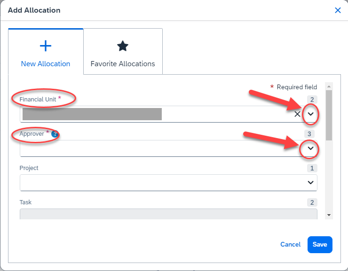
Task: Clear the Financial Unit field value
Action: tap(297, 114)
